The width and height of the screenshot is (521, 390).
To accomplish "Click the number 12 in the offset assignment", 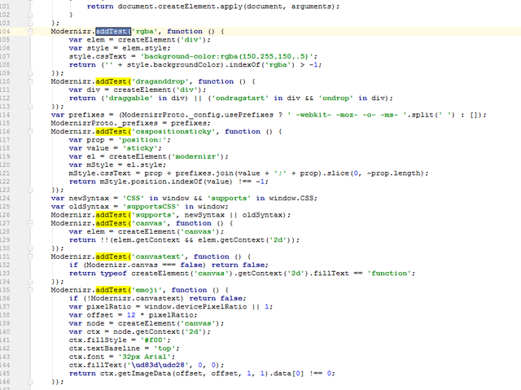I will tap(131, 315).
